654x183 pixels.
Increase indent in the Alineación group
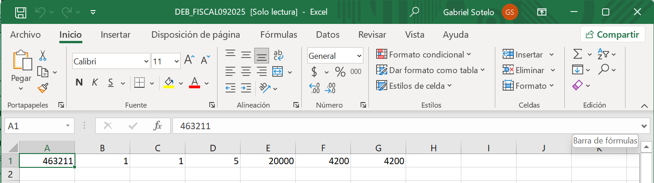tap(246, 87)
